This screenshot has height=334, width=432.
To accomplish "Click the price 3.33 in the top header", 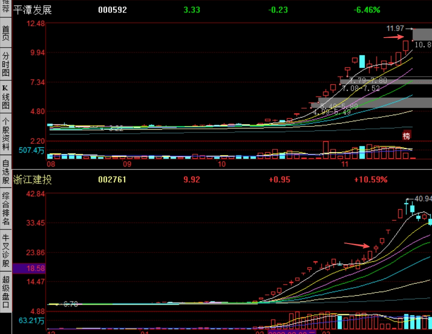I will click(x=192, y=10).
